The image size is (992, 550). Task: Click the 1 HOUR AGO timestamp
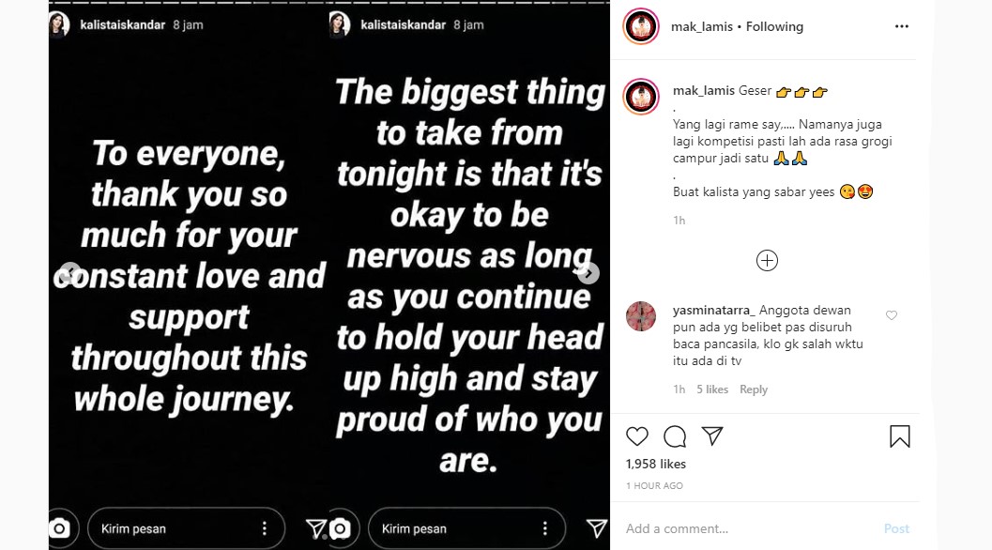pyautogui.click(x=654, y=486)
